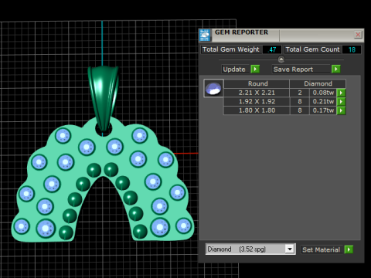Select the round gem thumbnail
371x278 pixels.
pyautogui.click(x=213, y=88)
